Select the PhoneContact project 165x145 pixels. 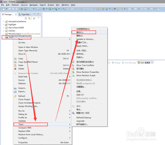coord(23,34)
